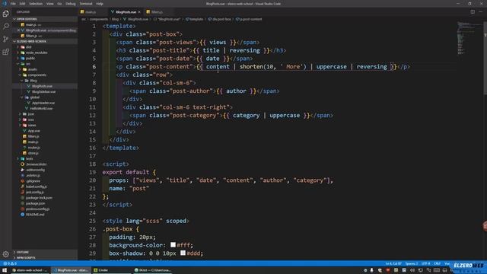Viewport: 487px width, 274px height.
Task: Open App.vue in the file tree
Action: click(45, 131)
